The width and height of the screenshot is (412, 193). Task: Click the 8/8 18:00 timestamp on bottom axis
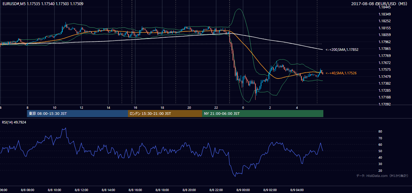click(162, 190)
